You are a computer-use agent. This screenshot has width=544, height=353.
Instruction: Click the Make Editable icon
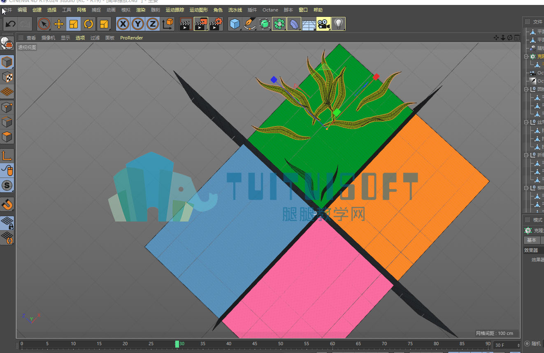pos(7,43)
